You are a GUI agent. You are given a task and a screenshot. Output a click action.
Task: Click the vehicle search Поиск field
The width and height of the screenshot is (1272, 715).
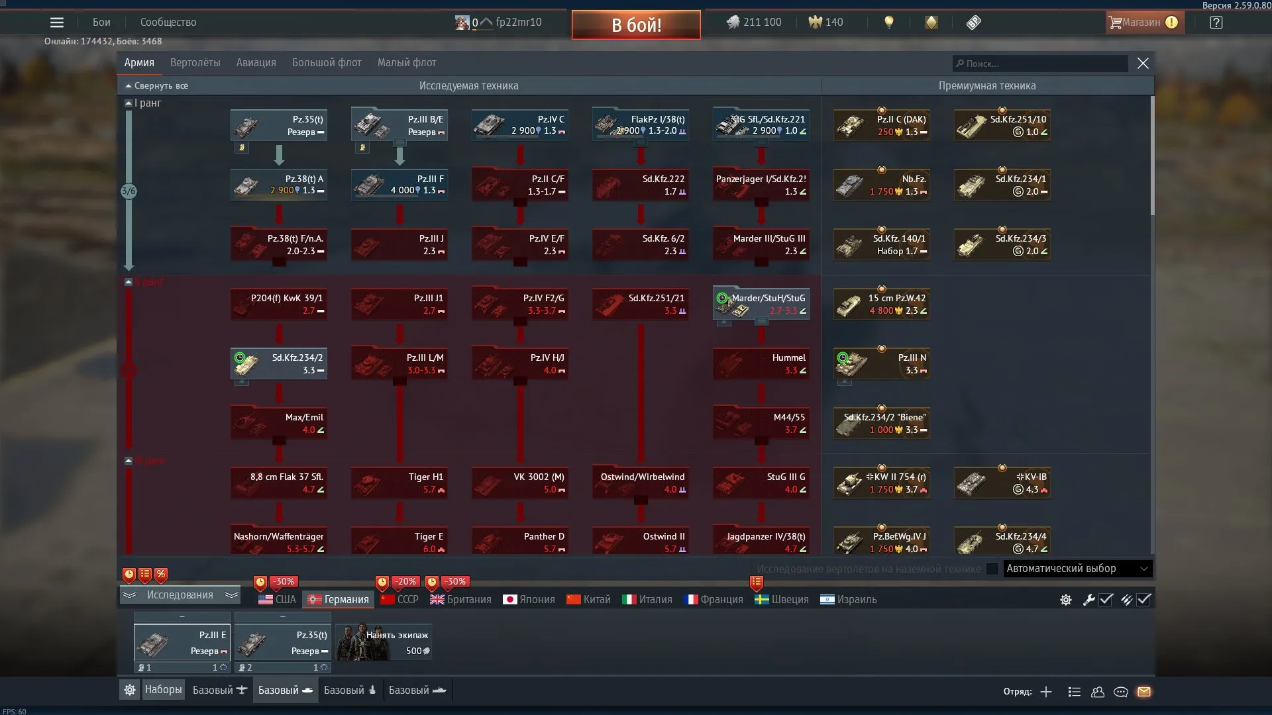click(1040, 64)
